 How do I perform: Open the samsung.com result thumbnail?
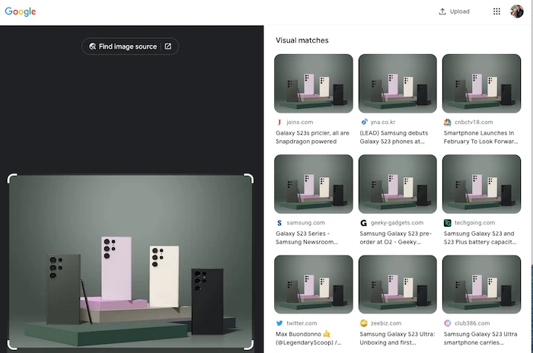314,184
